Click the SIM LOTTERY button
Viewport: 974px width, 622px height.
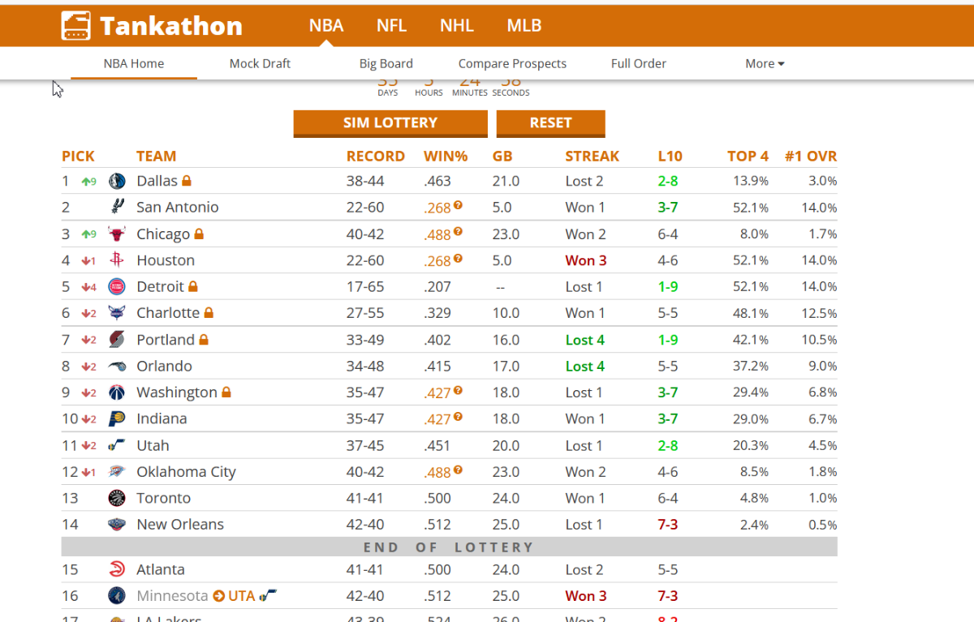click(390, 123)
